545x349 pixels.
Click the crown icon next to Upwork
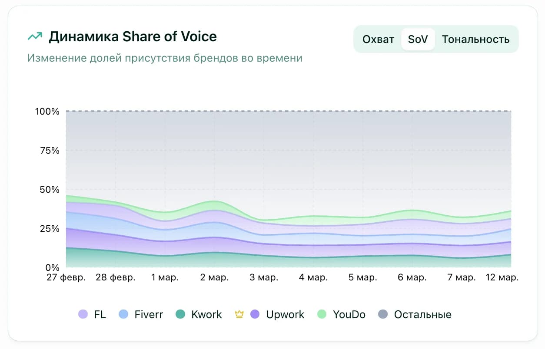pos(239,314)
